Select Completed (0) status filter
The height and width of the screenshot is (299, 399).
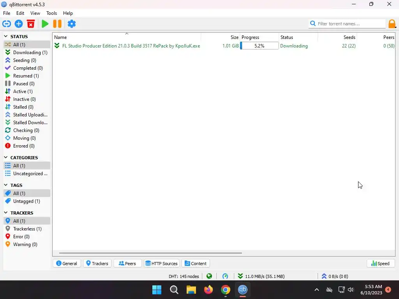point(27,68)
